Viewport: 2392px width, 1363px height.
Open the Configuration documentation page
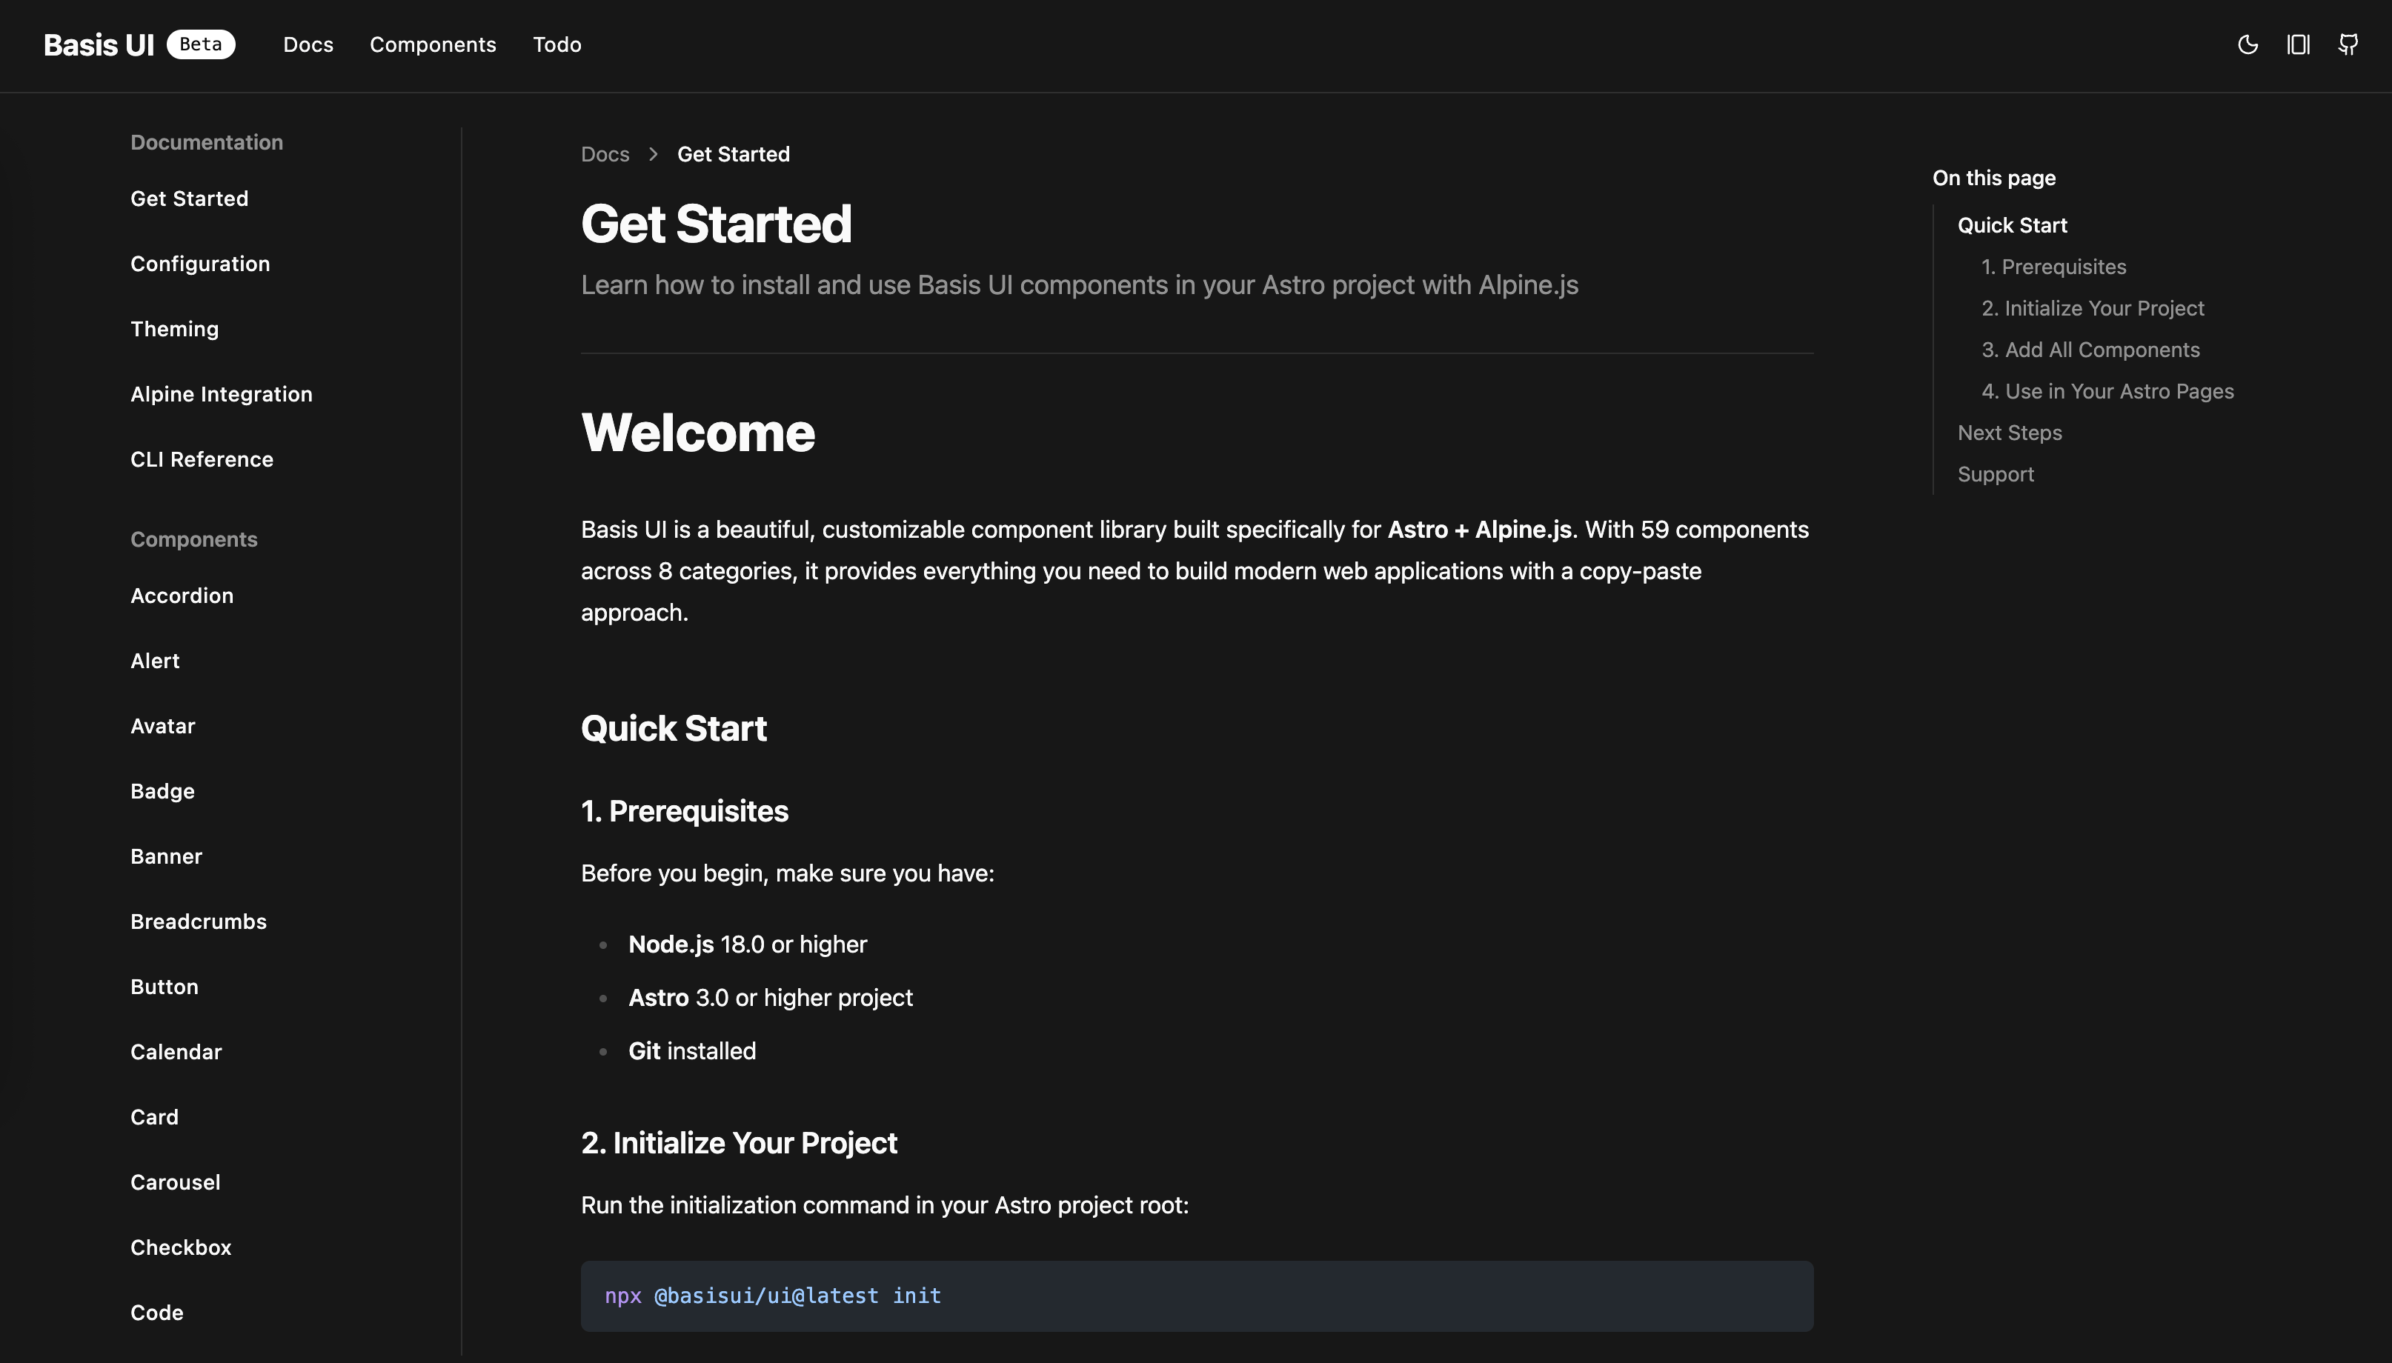coord(199,263)
